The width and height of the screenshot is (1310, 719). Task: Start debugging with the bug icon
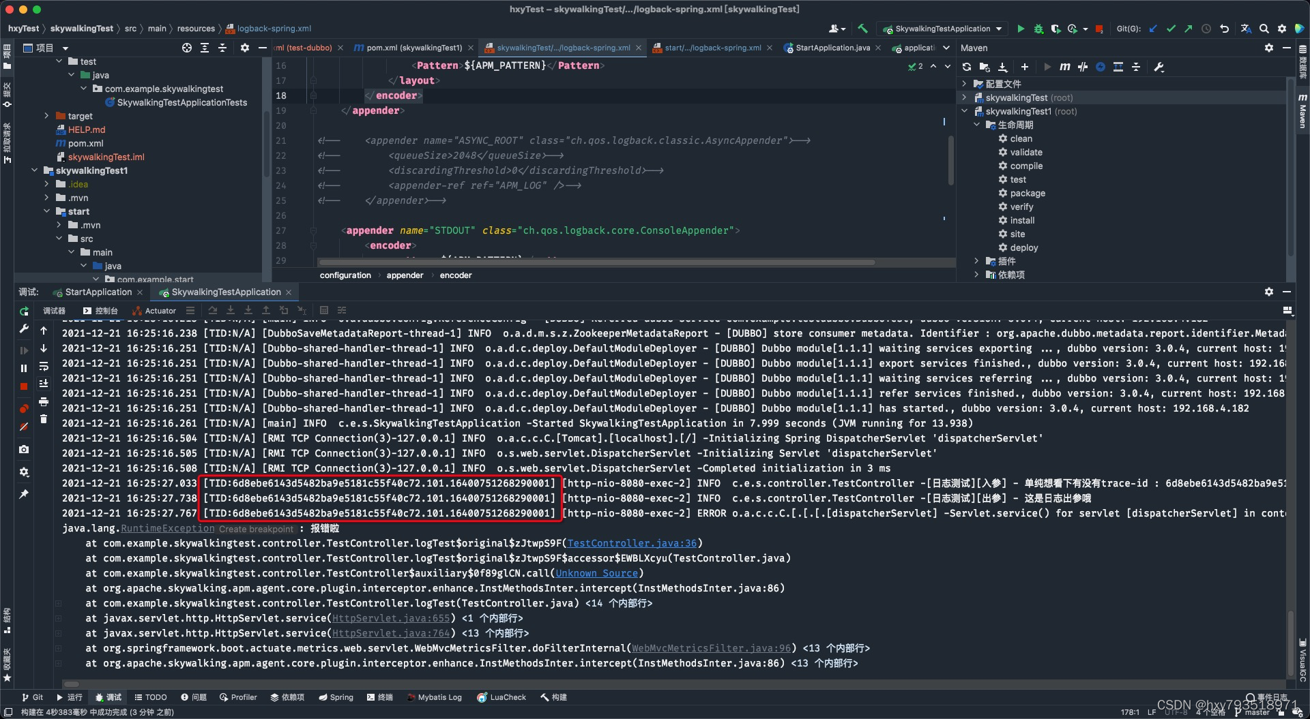pyautogui.click(x=1038, y=29)
